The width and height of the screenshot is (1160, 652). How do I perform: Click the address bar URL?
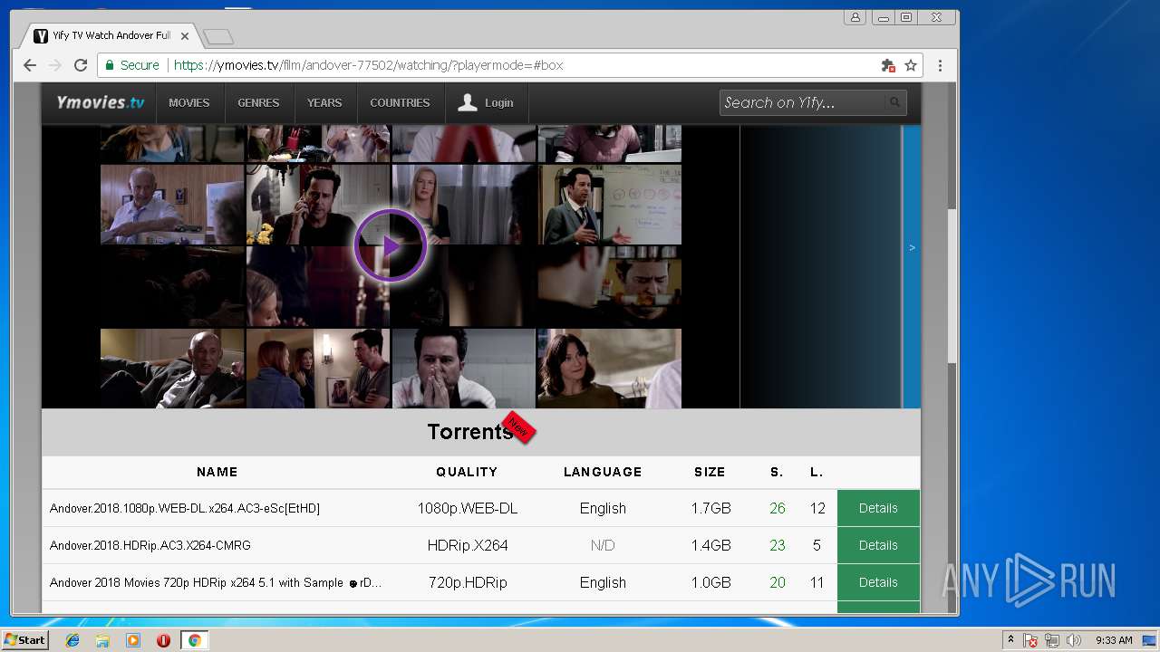tap(369, 65)
